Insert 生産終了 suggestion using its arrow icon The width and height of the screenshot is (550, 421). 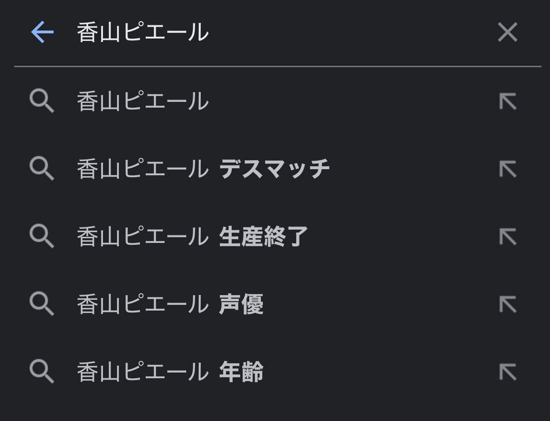click(x=508, y=236)
